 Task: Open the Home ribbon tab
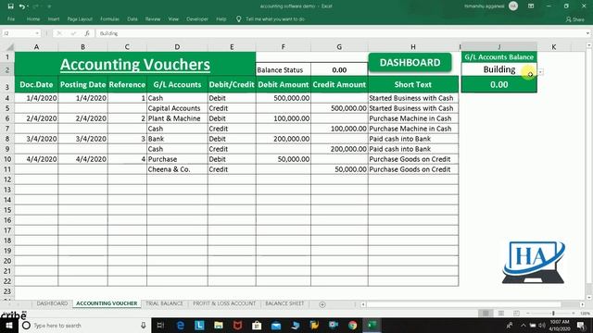33,18
